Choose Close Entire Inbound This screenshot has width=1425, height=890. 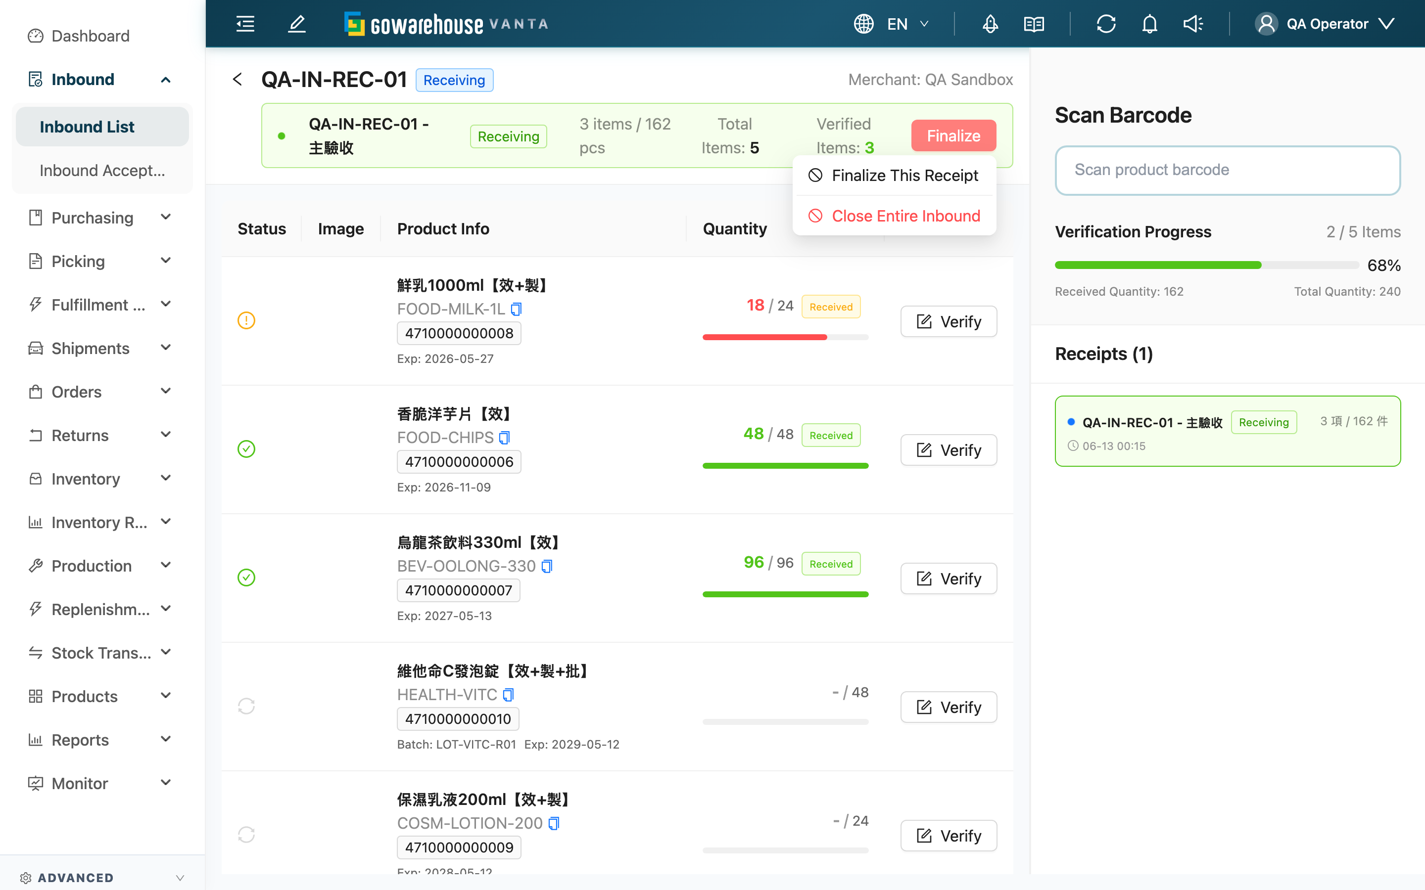click(894, 216)
